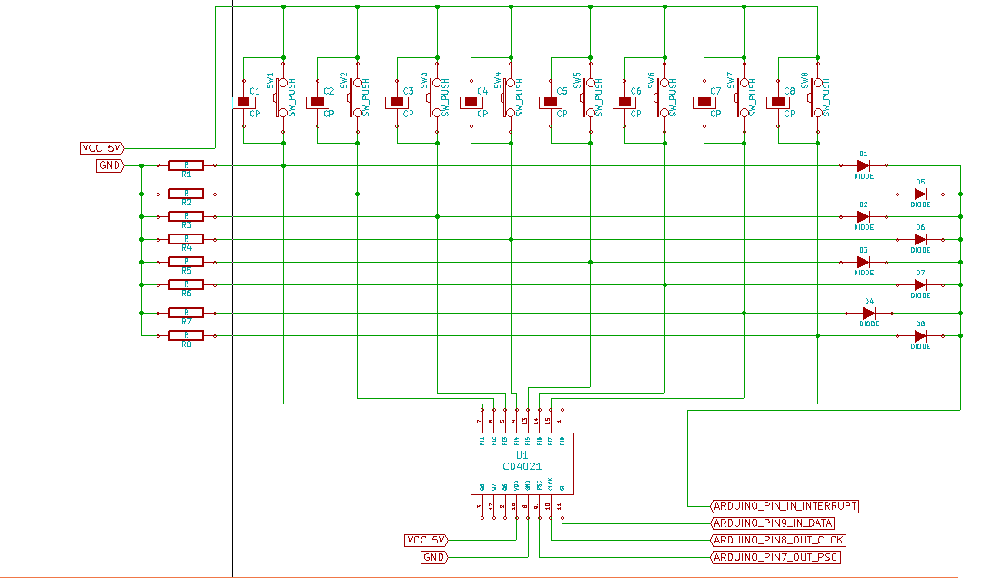The height and width of the screenshot is (578, 983).
Task: Pick resistor R4 in the schematic
Action: [187, 239]
